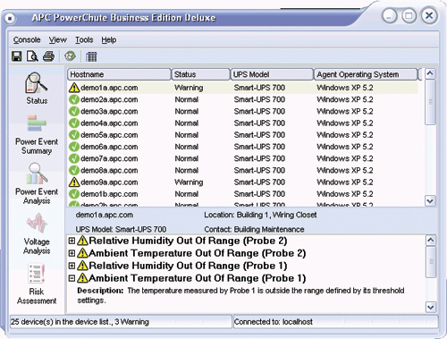The height and width of the screenshot is (339, 447).
Task: Click Relative Humidity Out Of Range (Probe 1) text
Action: coord(188,266)
